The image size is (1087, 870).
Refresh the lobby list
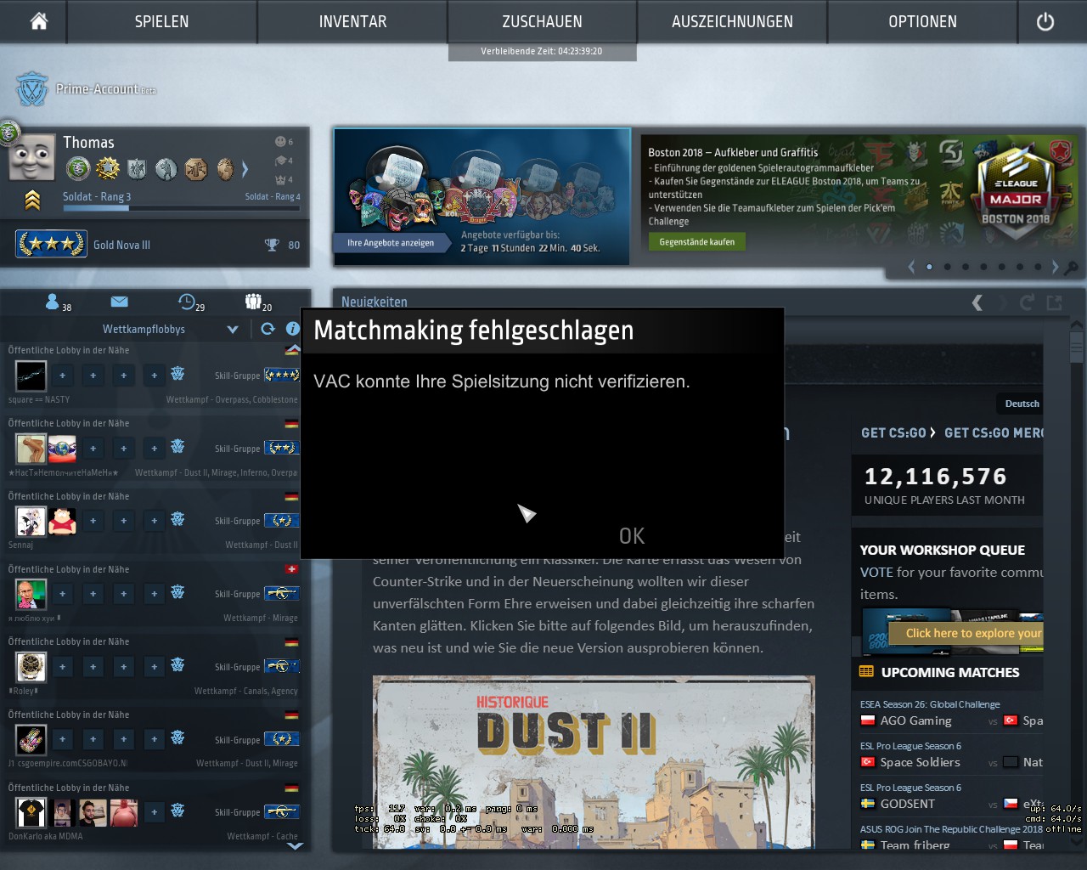[x=268, y=329]
